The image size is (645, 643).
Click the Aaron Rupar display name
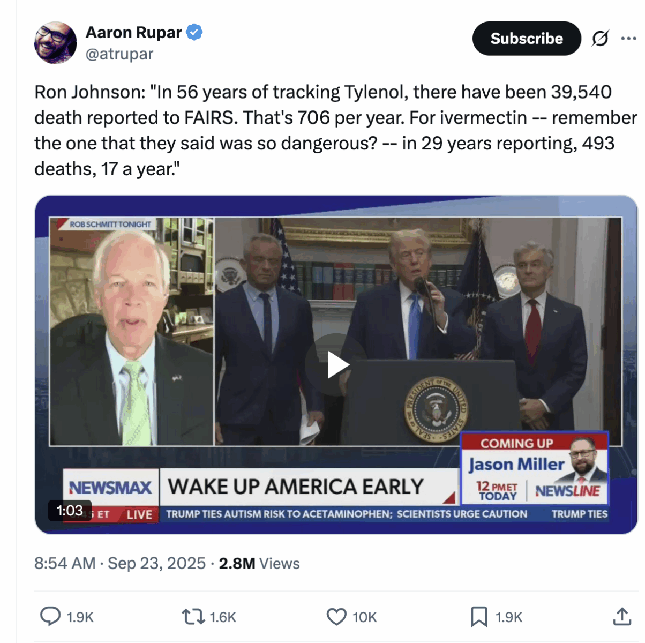(x=134, y=33)
